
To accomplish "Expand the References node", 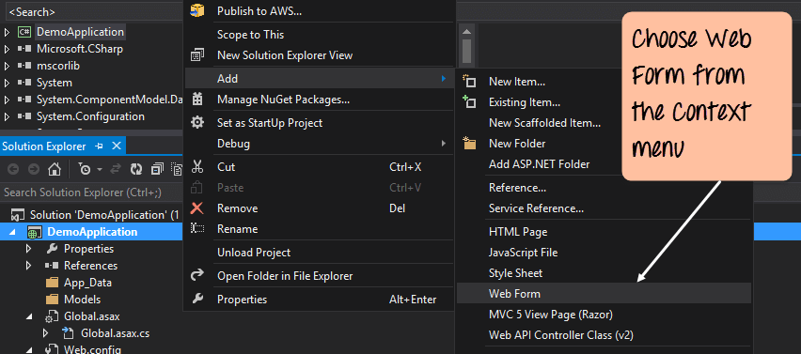I will click(28, 266).
